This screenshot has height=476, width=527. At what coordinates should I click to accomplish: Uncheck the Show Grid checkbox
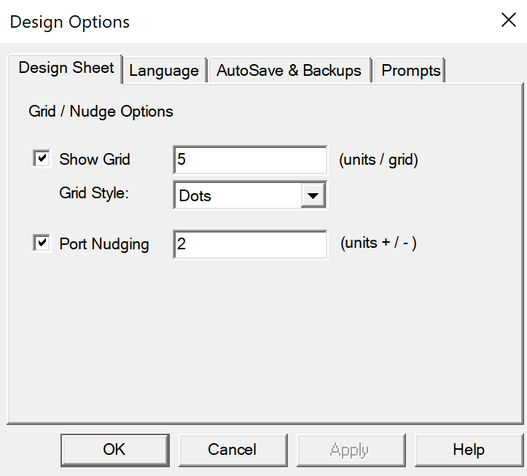42,158
